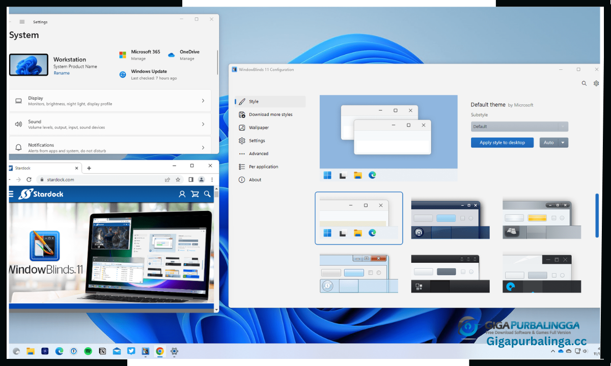This screenshot has height=366, width=611.
Task: Expand the Sound row chevron in Settings
Action: [x=203, y=124]
